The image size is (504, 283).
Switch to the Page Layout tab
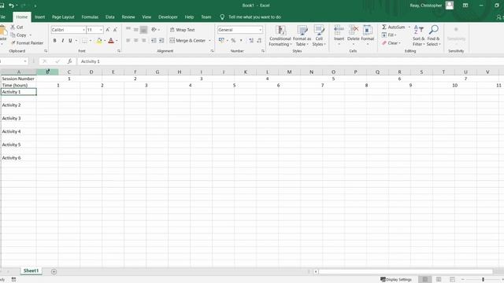coord(63,17)
